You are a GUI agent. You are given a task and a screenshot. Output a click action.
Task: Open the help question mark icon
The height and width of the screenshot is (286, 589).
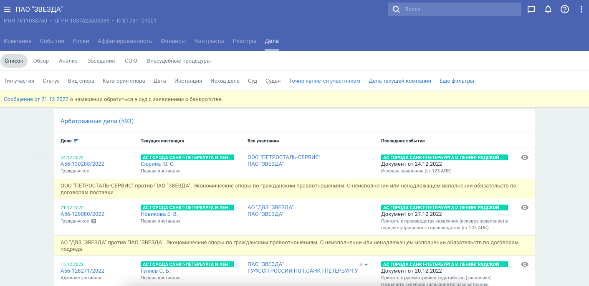click(x=565, y=9)
